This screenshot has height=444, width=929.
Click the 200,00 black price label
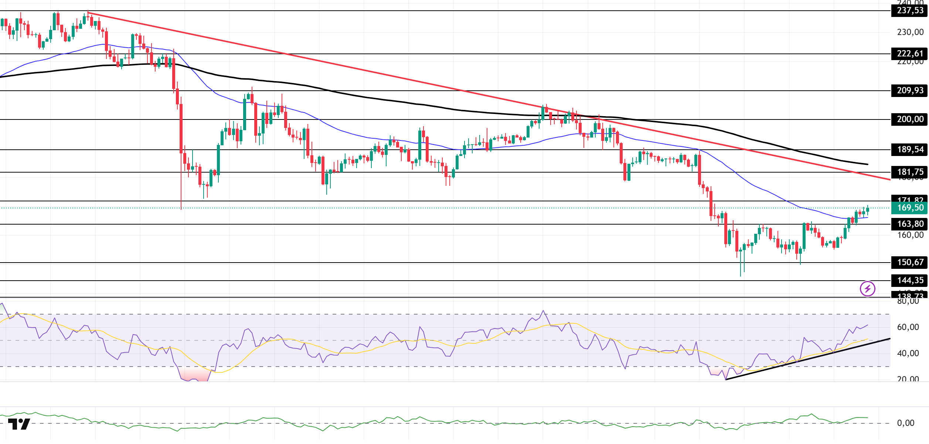[910, 119]
